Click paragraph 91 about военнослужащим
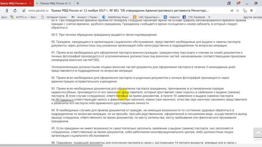Image resolution: width=262 pixels, height=147 pixels. [x=148, y=56]
